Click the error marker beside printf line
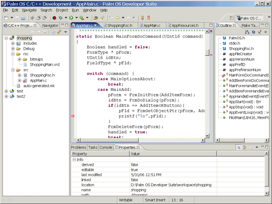The image size is (272, 204). (x=73, y=116)
